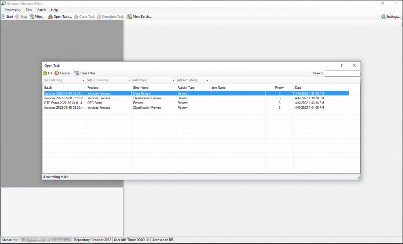Open the Filter tool in toolbar
This screenshot has height=244, width=403.
click(x=37, y=17)
